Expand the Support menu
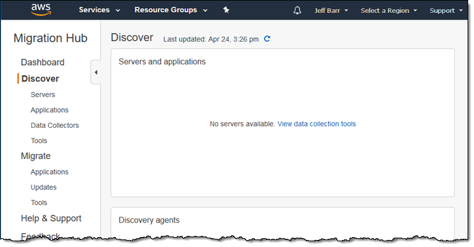This screenshot has height=247, width=474. click(446, 11)
